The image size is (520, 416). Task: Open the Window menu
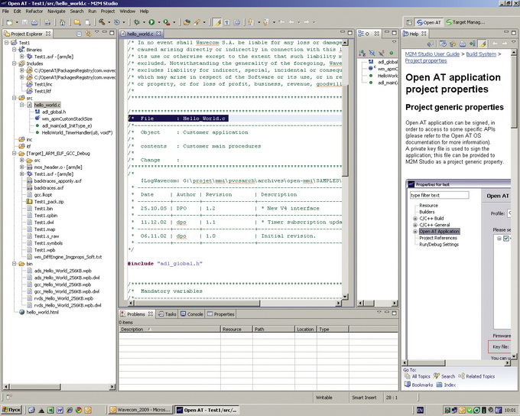coord(128,11)
